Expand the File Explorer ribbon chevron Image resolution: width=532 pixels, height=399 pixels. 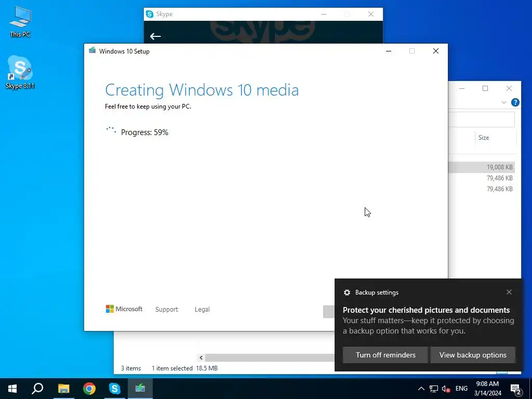pyautogui.click(x=504, y=102)
